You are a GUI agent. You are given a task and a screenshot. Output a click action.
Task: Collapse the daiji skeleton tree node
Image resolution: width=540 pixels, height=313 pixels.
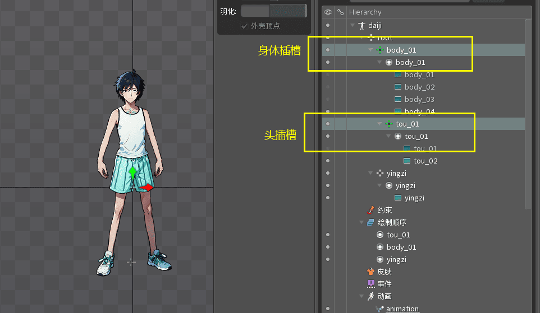coord(353,26)
